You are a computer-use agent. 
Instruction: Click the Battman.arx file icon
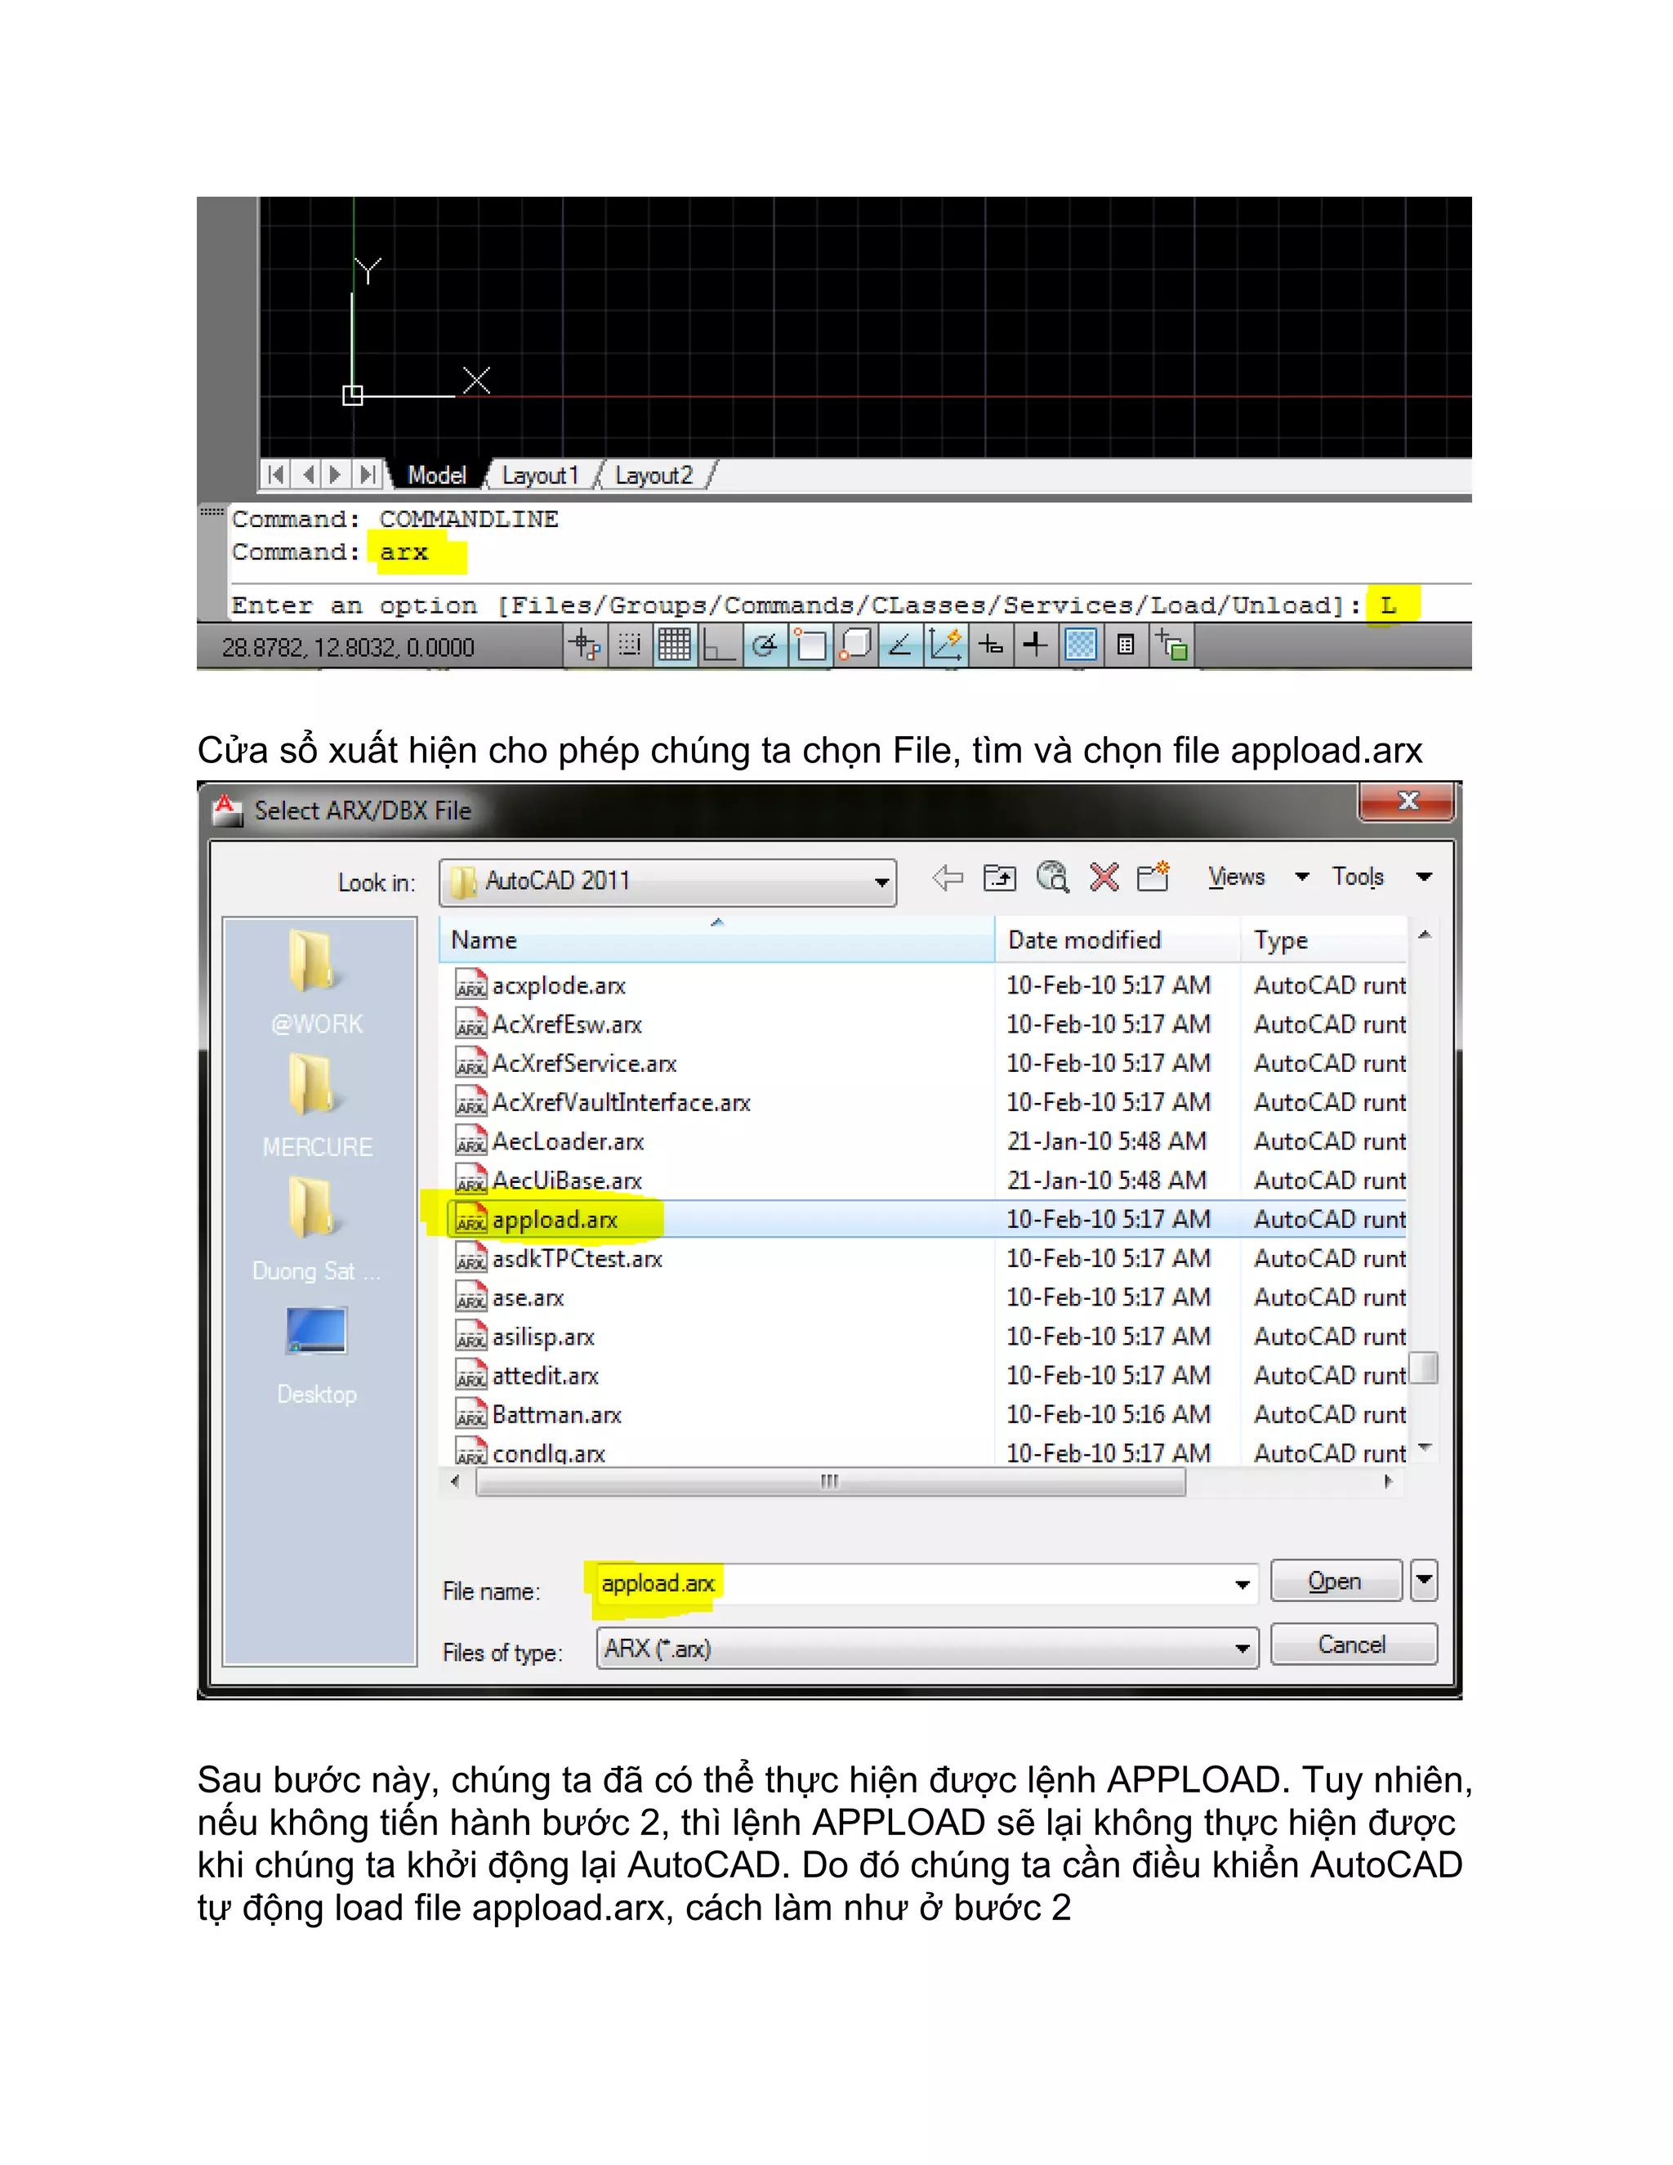click(471, 1414)
